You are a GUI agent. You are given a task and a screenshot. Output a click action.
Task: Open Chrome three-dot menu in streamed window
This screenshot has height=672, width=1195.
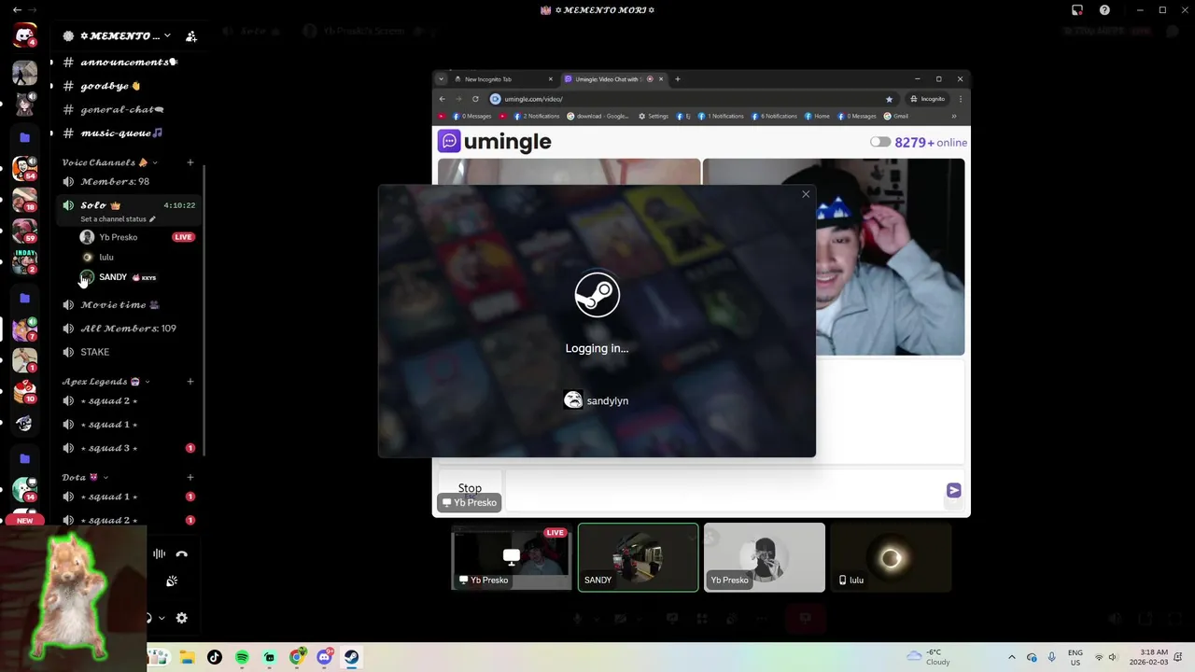961,99
